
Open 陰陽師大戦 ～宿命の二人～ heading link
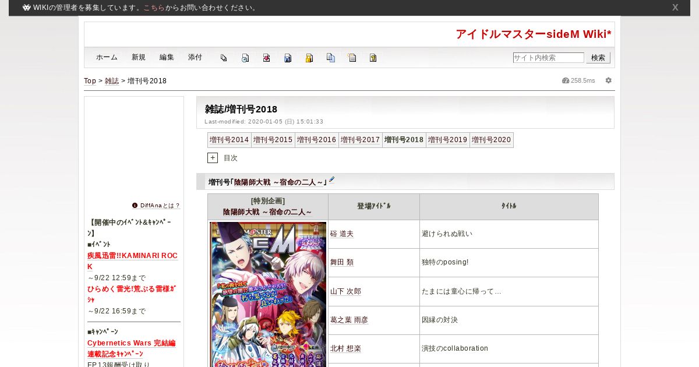[x=278, y=182]
